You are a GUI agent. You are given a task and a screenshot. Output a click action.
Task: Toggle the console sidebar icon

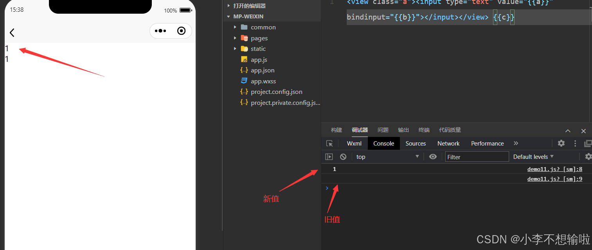point(329,157)
